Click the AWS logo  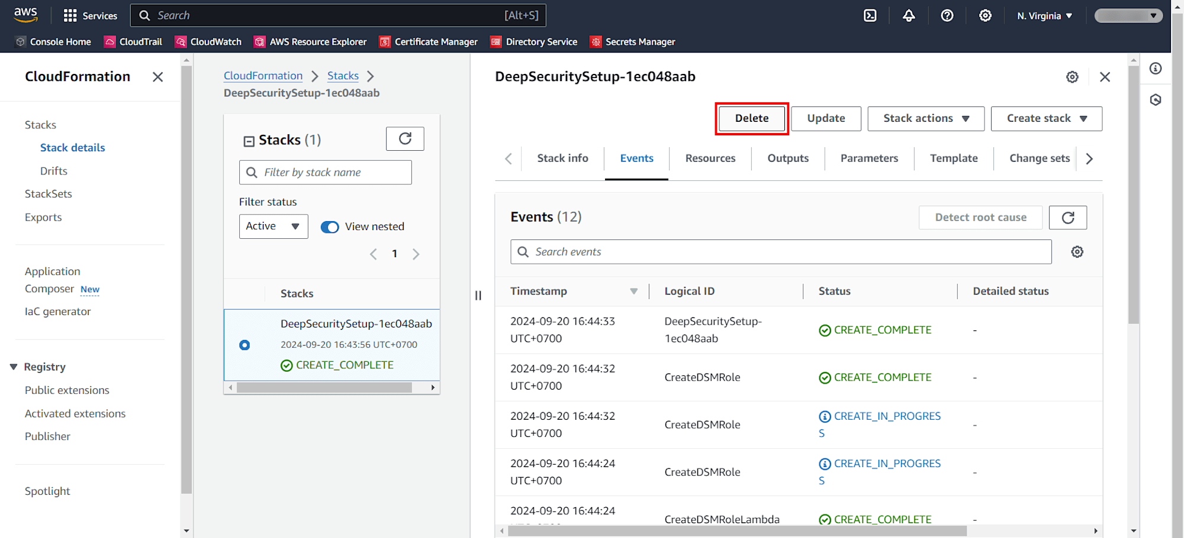click(x=25, y=15)
